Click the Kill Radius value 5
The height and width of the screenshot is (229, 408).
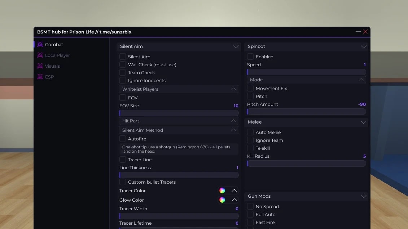(365, 156)
